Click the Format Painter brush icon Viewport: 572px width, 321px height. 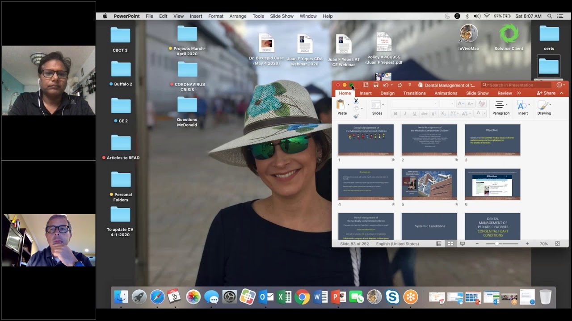pyautogui.click(x=356, y=116)
